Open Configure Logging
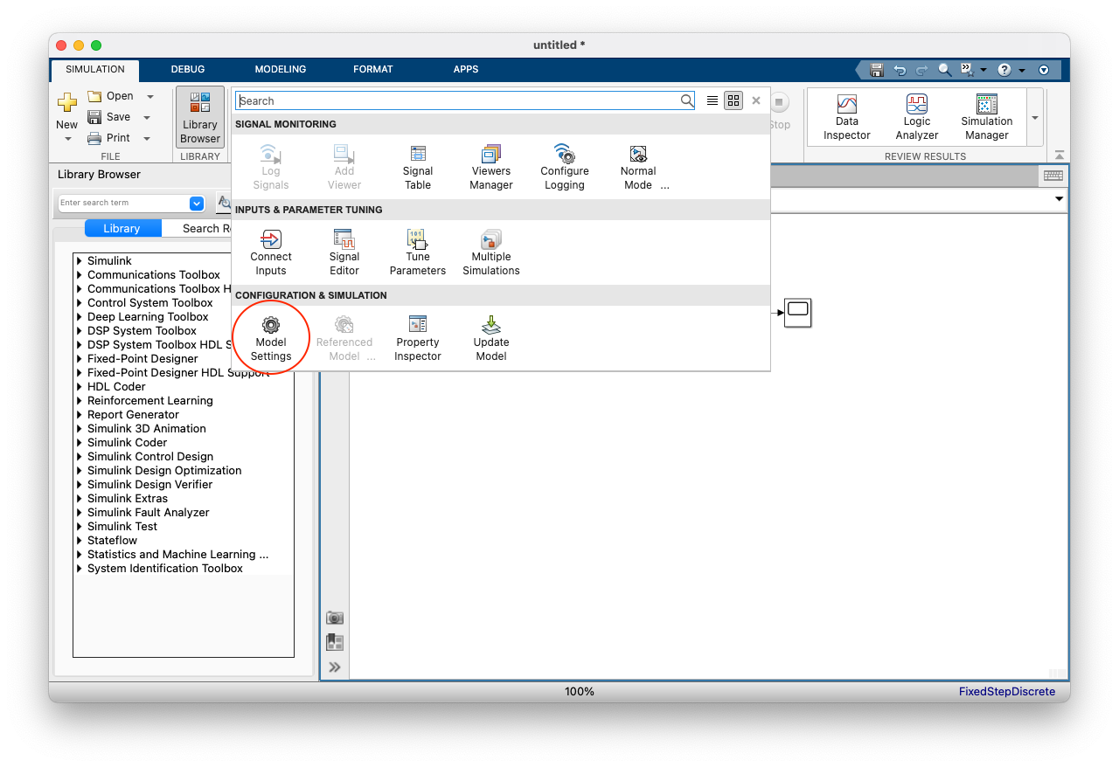 (x=565, y=168)
